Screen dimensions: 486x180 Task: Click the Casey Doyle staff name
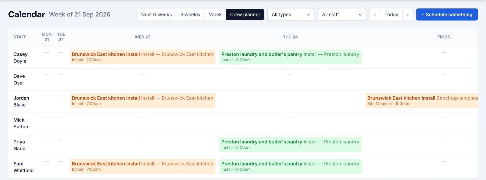pos(21,58)
